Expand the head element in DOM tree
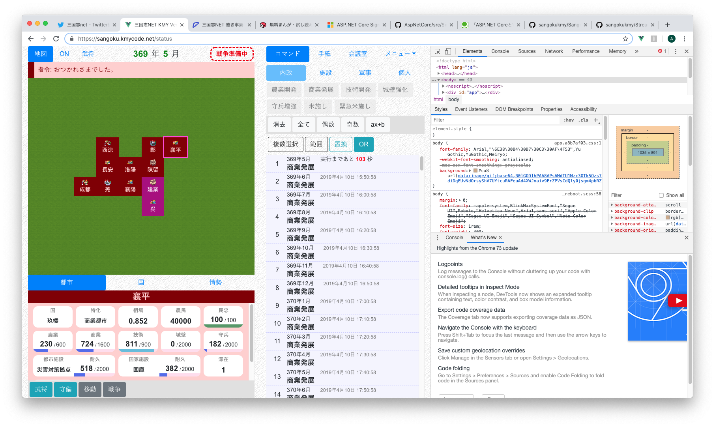Screen dimensions: 715x427 click(439, 73)
